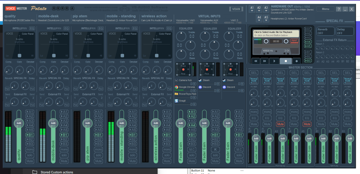Change Normal mode on A1 master bus
The image size is (360, 174).
pos(254,81)
